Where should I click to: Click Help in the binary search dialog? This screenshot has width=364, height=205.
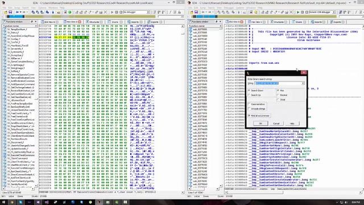[x=292, y=124]
